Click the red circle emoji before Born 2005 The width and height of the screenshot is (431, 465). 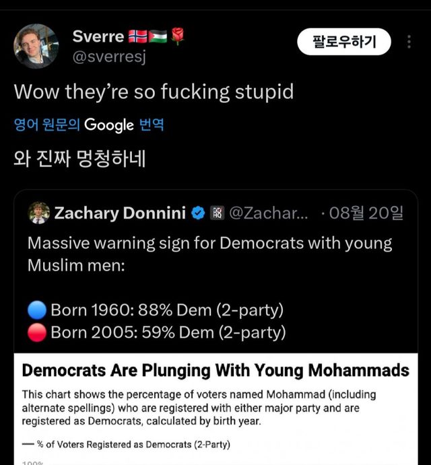tap(37, 332)
